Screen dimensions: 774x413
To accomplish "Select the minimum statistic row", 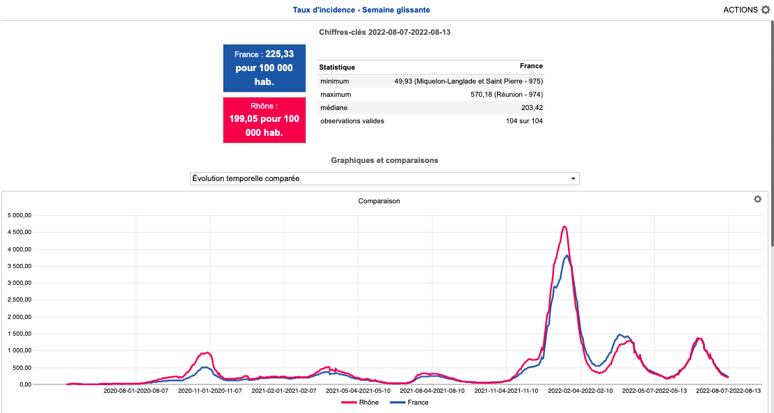I will [430, 81].
